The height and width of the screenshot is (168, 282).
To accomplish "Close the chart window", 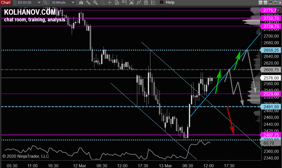I will (280, 3).
